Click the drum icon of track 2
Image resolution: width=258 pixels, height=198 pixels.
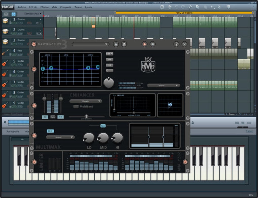tap(5, 31)
